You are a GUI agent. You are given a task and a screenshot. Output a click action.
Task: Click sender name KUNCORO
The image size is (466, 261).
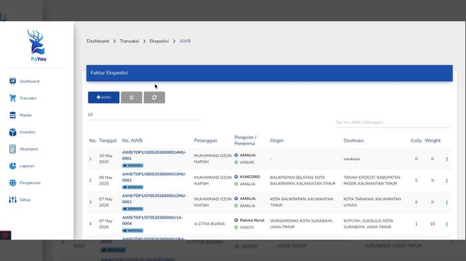[x=250, y=177]
